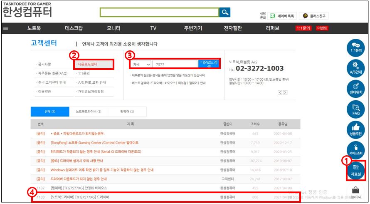Open 개인정보처리방침 link

point(91,92)
